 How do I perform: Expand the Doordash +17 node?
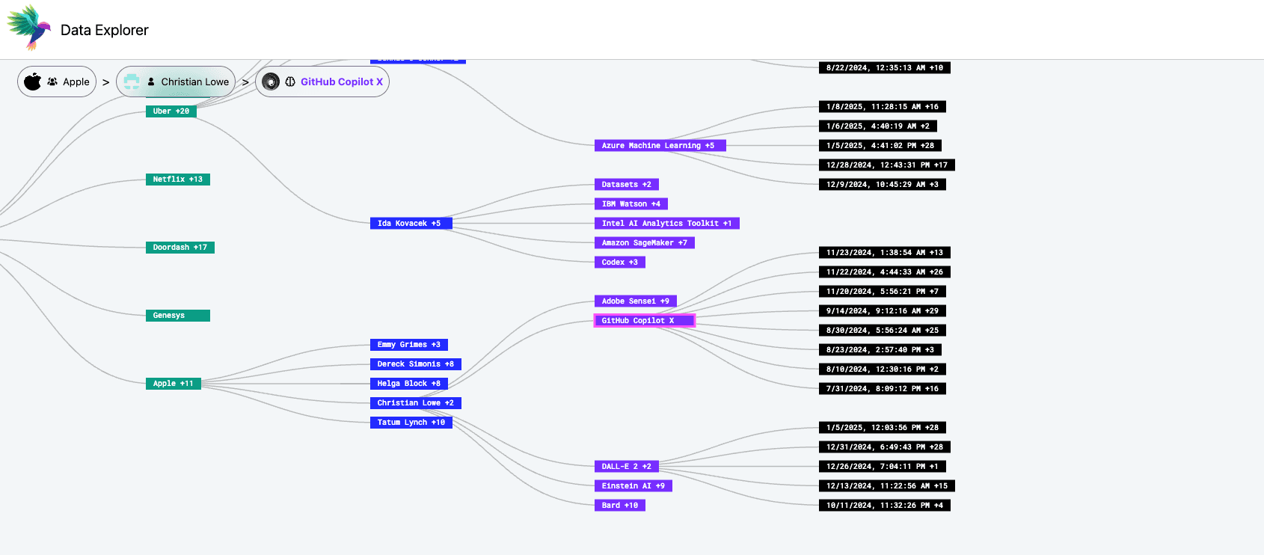pyautogui.click(x=180, y=248)
